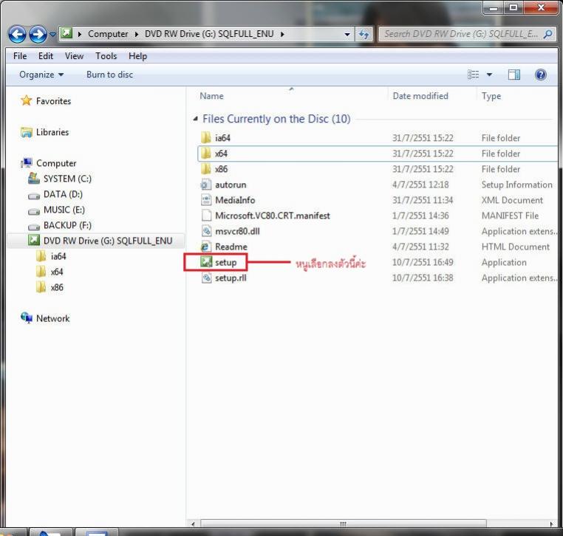This screenshot has width=563, height=536.
Task: Open the View menu
Action: tap(74, 56)
